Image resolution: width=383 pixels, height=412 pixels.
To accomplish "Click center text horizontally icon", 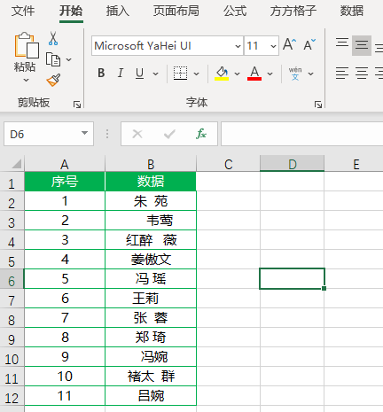I will click(x=362, y=73).
